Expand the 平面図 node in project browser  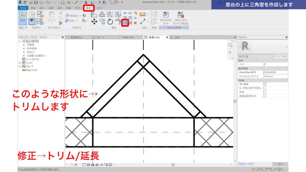(24, 45)
